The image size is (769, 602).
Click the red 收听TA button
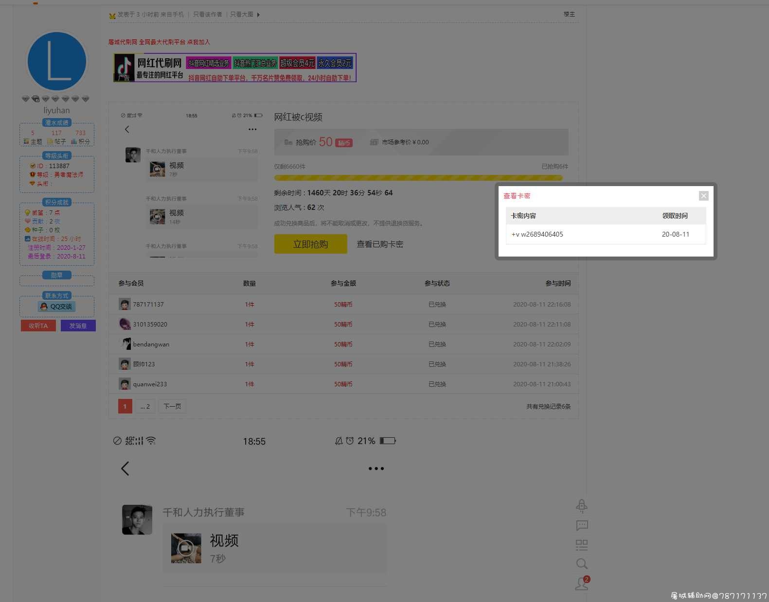click(38, 326)
